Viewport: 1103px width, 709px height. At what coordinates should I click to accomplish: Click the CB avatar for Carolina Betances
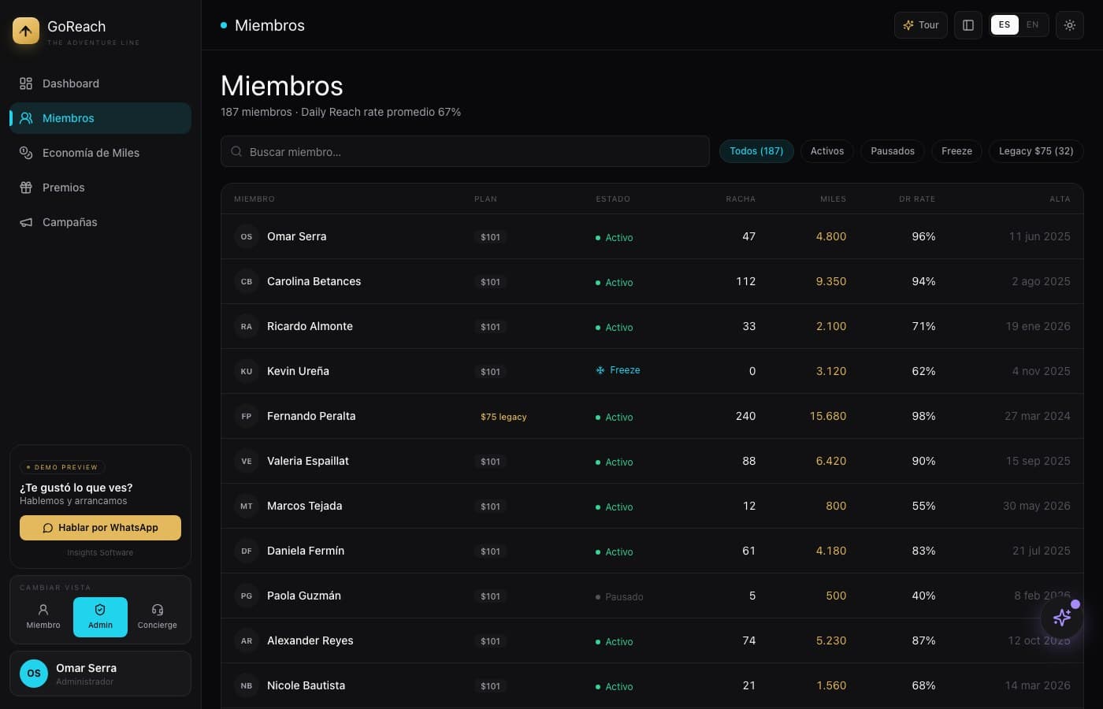247,281
